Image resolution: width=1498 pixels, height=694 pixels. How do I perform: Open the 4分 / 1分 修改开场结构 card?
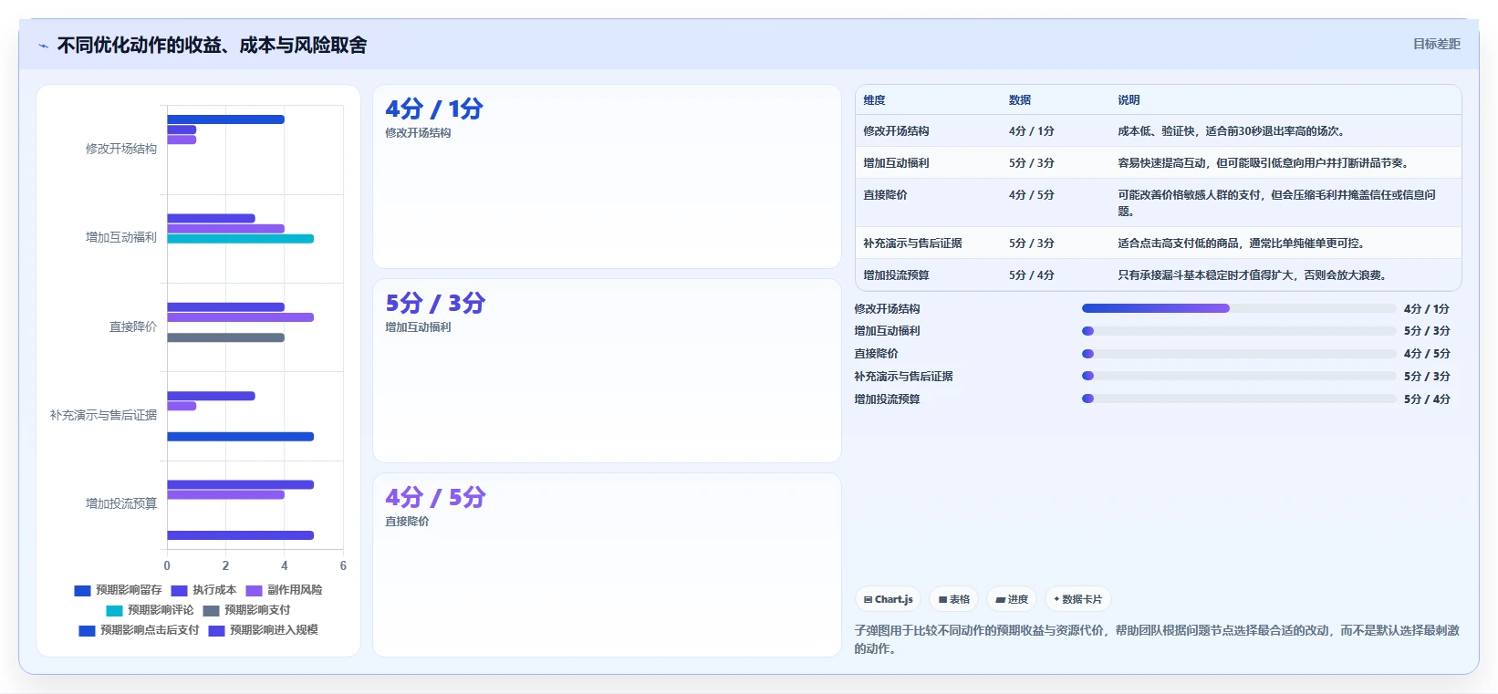pyautogui.click(x=607, y=177)
